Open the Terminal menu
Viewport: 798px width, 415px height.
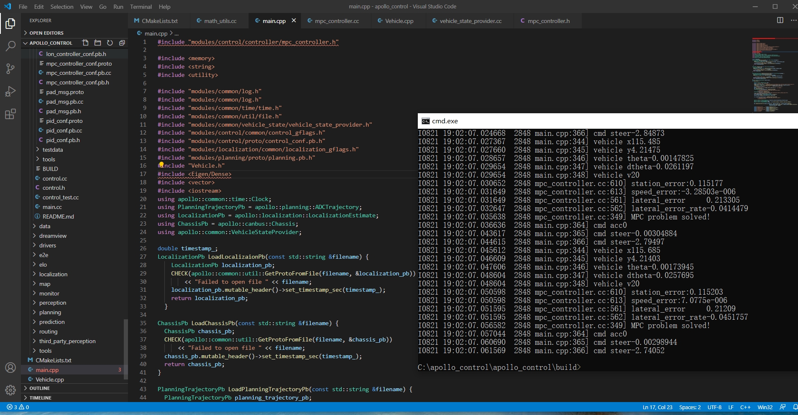click(x=141, y=7)
